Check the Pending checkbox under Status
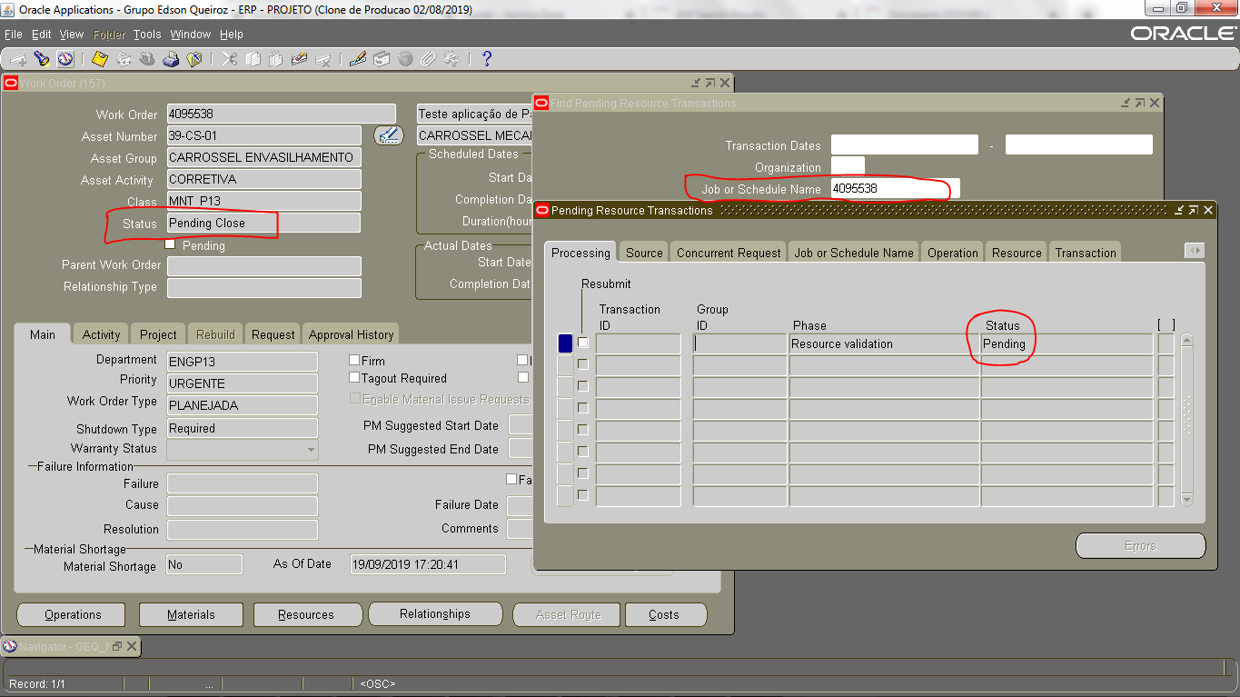This screenshot has height=697, width=1240. point(169,245)
